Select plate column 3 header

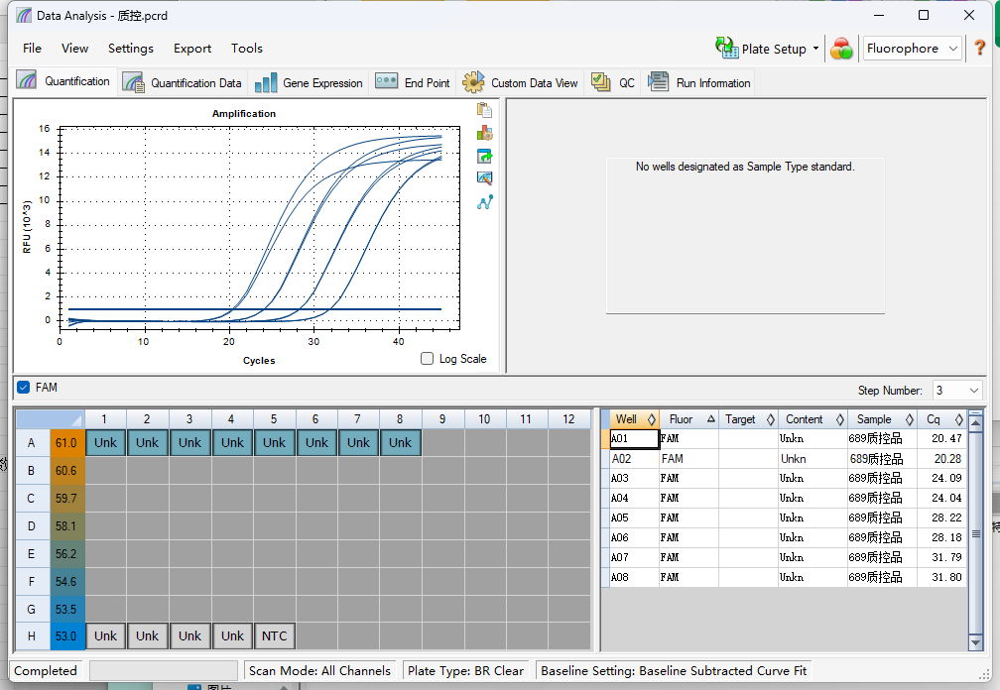(189, 419)
